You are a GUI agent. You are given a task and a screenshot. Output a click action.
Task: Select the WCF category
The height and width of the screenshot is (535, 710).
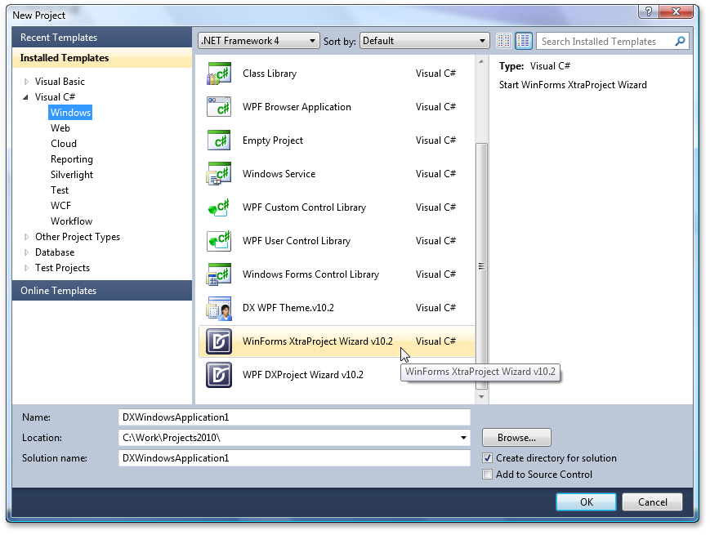tap(60, 206)
